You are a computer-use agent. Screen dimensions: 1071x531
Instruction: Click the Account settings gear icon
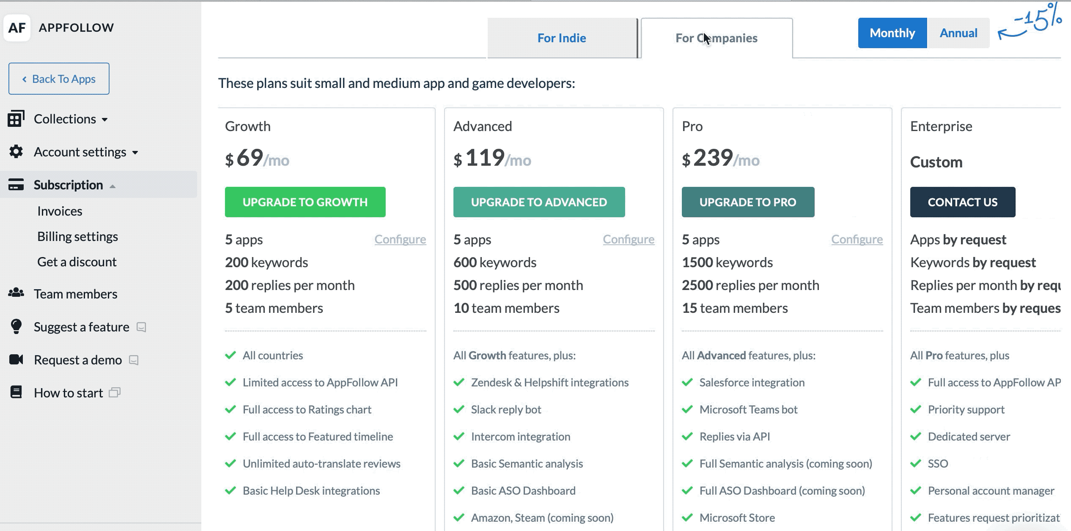[x=16, y=151]
